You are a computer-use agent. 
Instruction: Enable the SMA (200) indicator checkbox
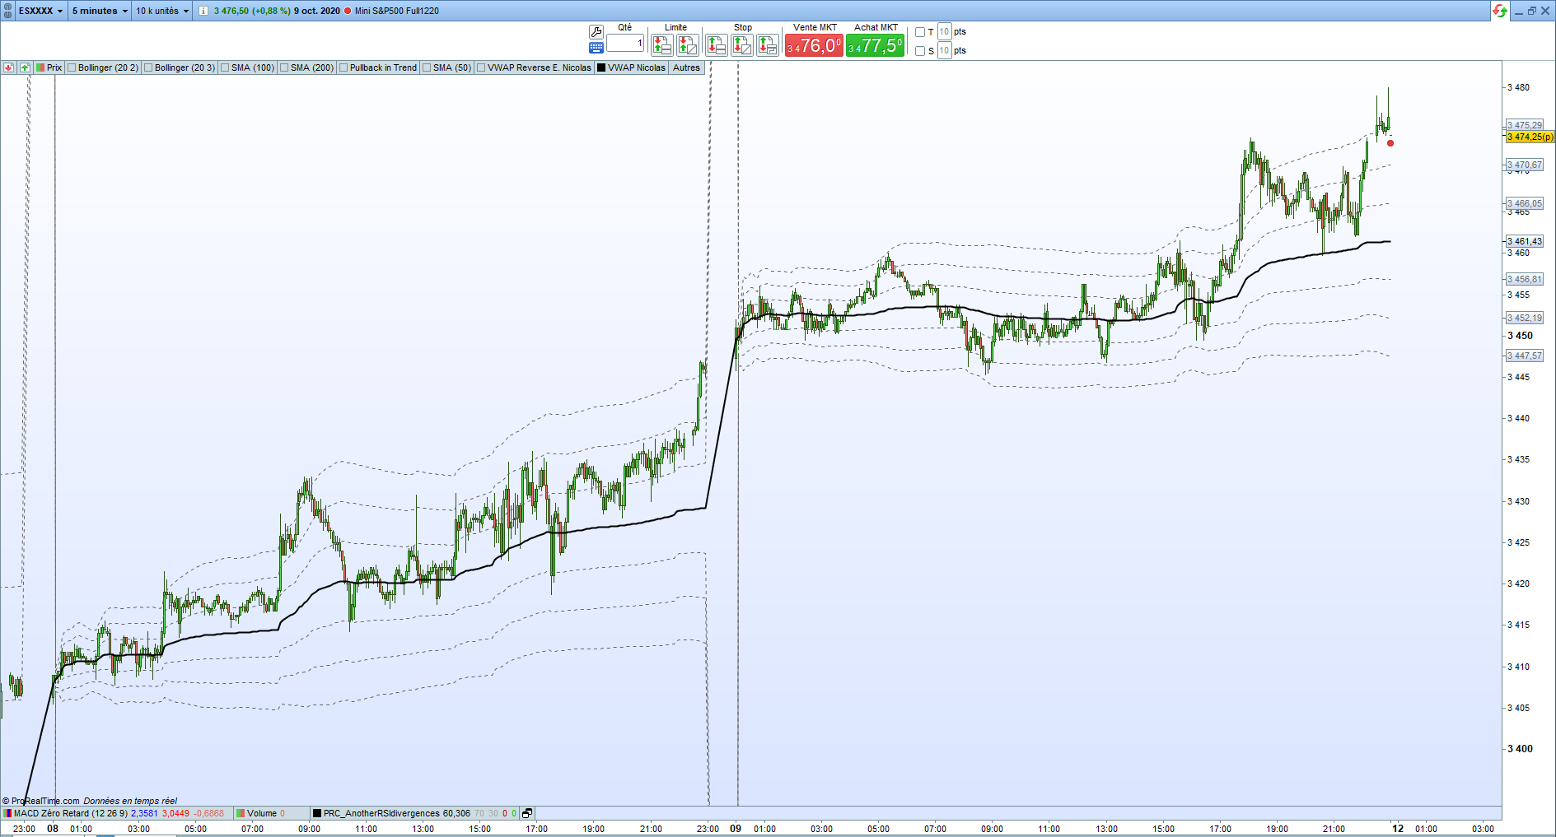tap(284, 67)
